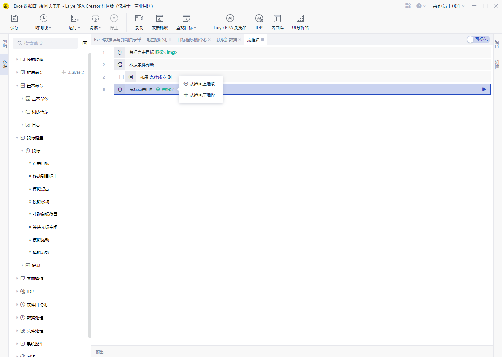Image resolution: width=502 pixels, height=357 pixels.
Task: Click the 调试 debug icon
Action: [x=95, y=19]
